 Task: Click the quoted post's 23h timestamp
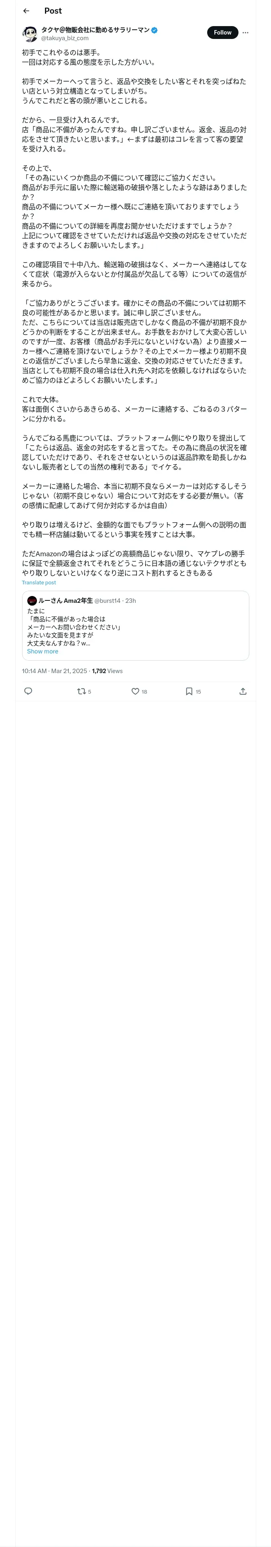point(130,600)
